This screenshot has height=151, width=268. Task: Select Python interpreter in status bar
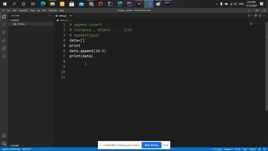coord(11,149)
